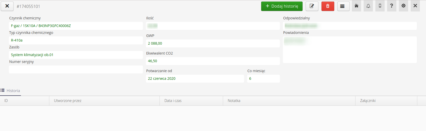The image size is (426, 131).
Task: Close record with left X button
Action: click(x=7, y=6)
